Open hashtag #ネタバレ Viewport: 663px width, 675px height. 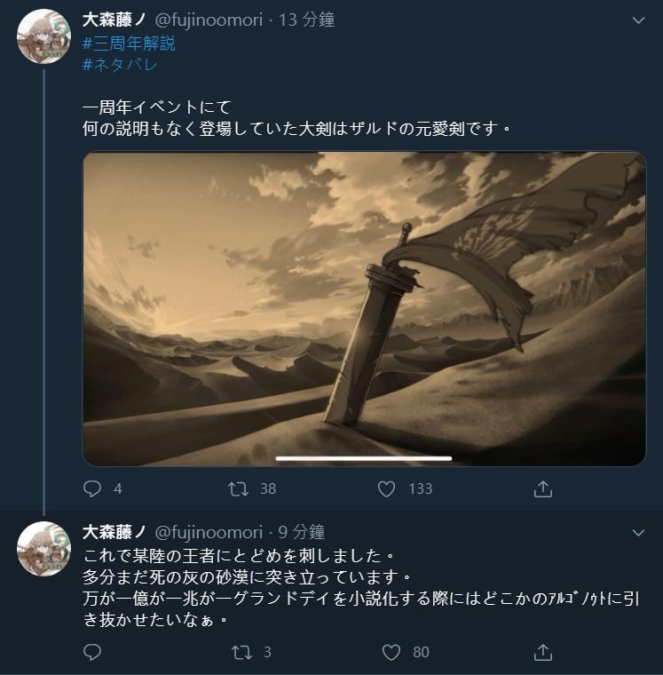(120, 65)
